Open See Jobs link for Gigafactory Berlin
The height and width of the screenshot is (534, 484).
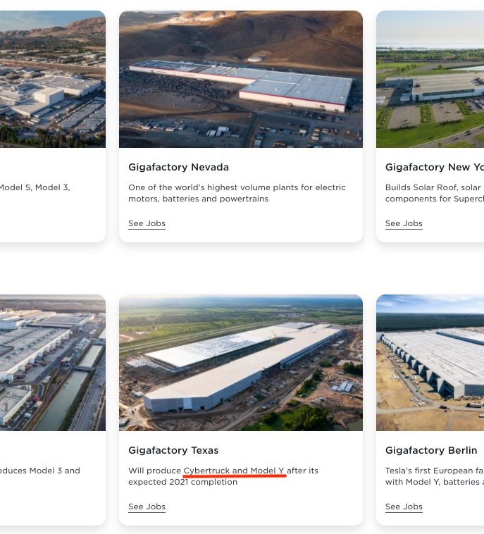tap(404, 507)
